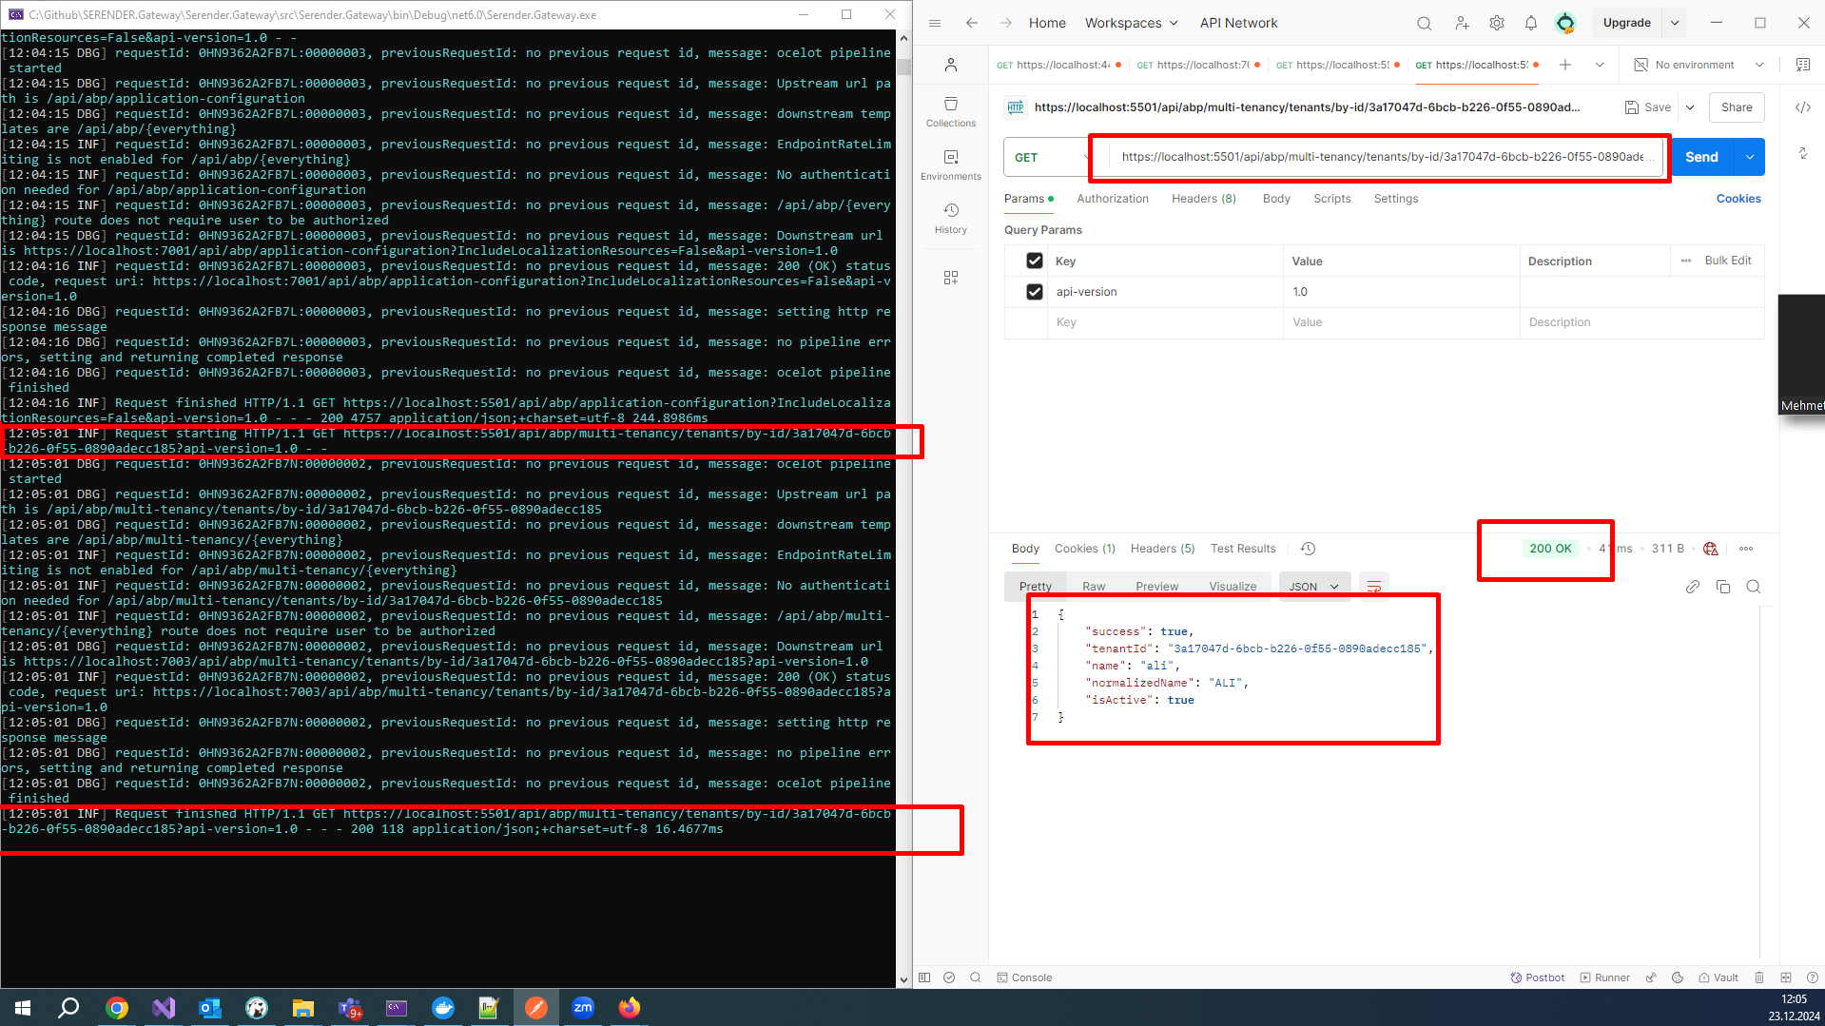
Task: Open Firefox from the Windows taskbar
Action: pos(629,1008)
